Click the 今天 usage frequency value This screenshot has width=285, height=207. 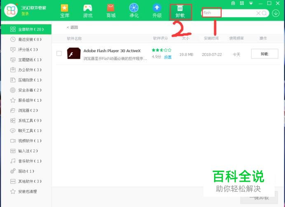click(x=236, y=54)
